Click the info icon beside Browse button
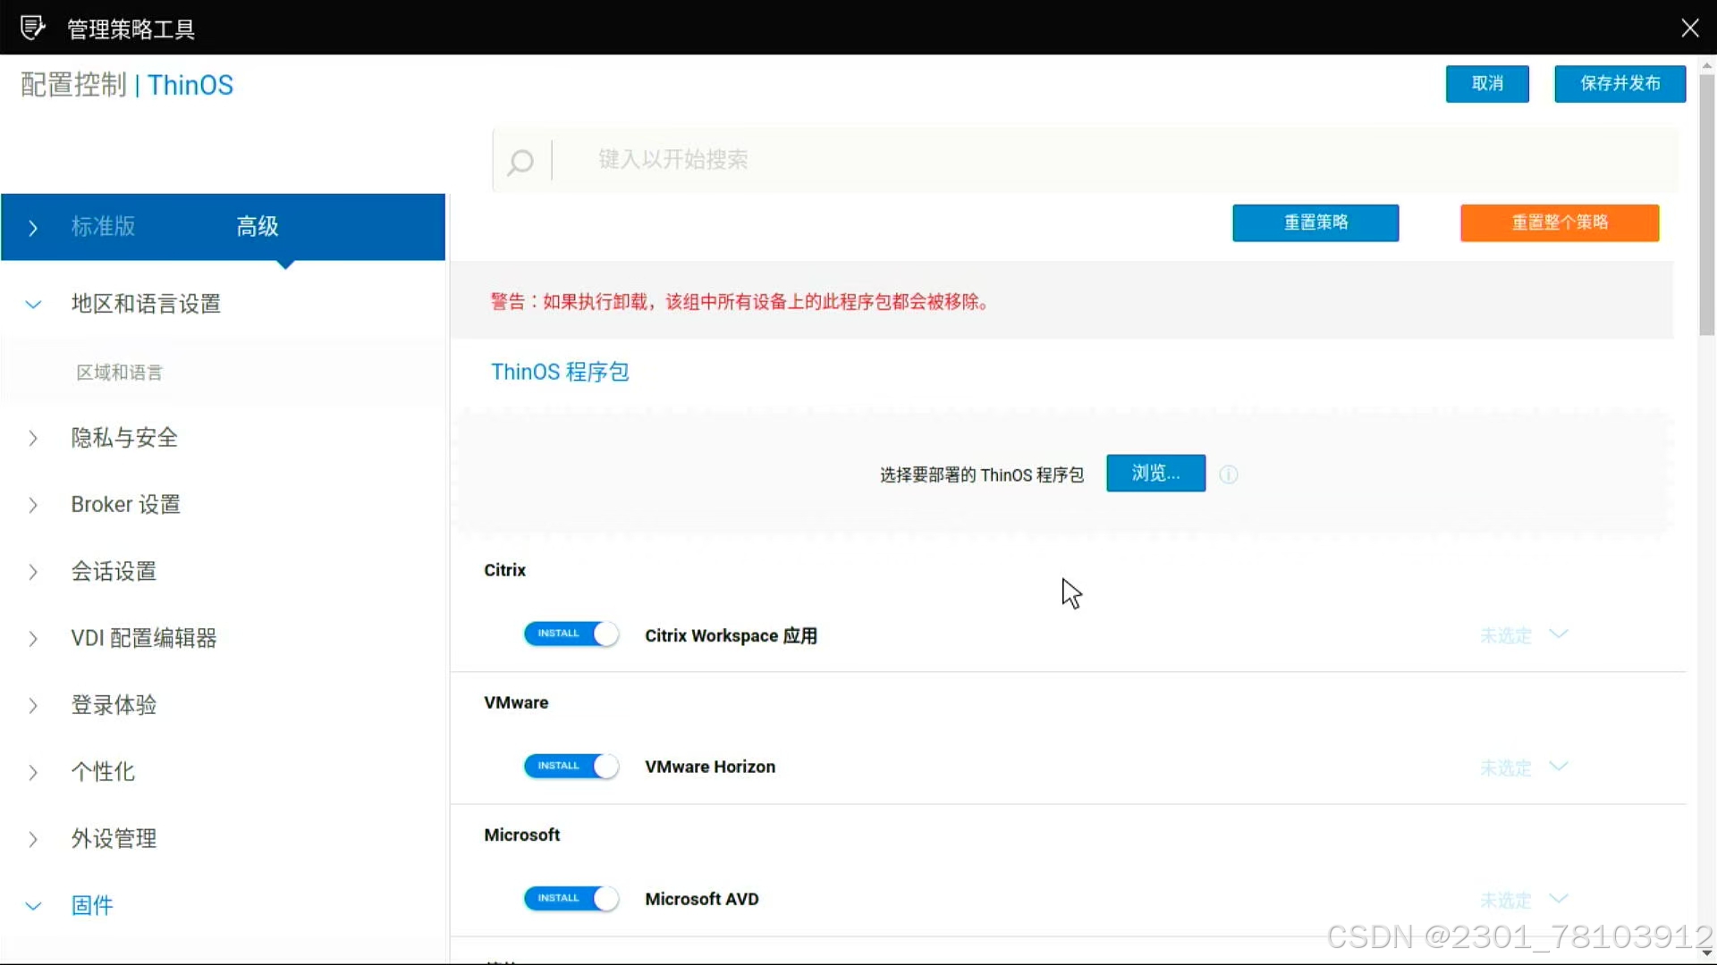Image resolution: width=1717 pixels, height=965 pixels. click(x=1229, y=474)
